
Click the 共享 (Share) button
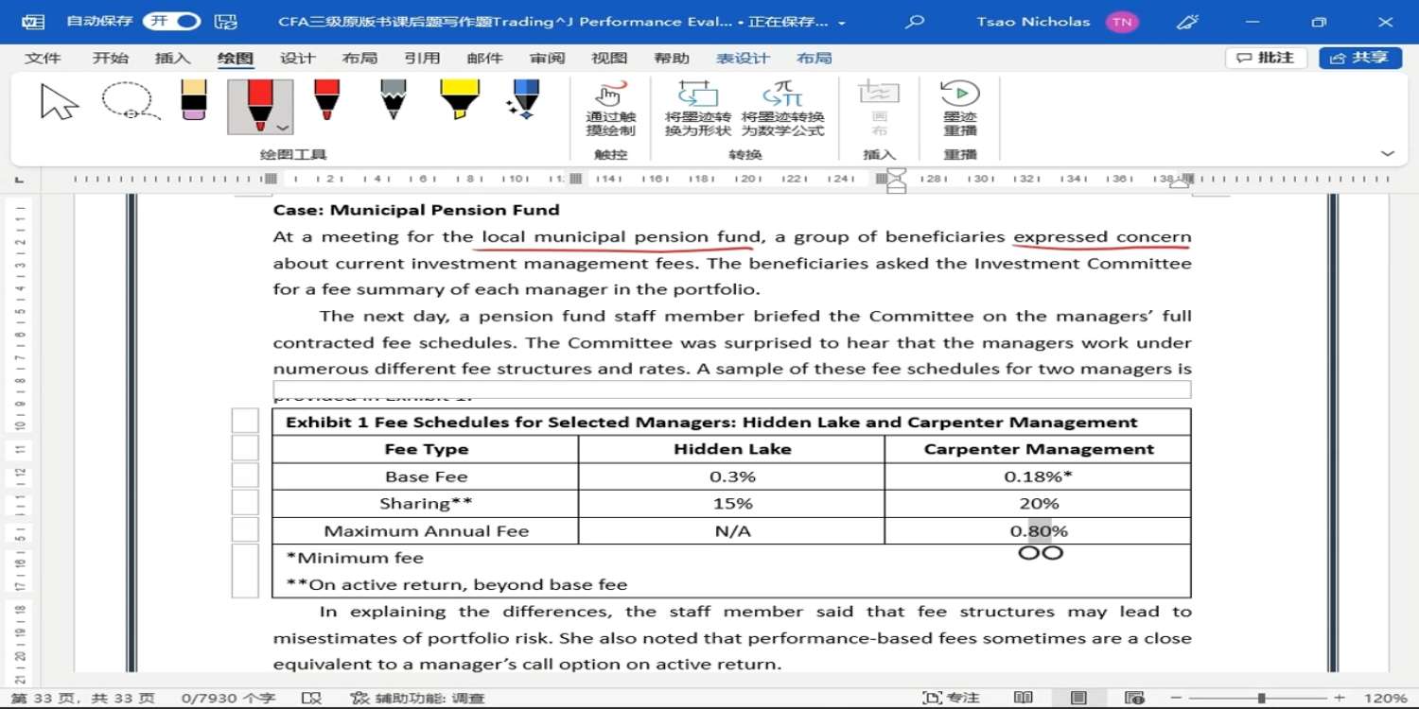1359,58
